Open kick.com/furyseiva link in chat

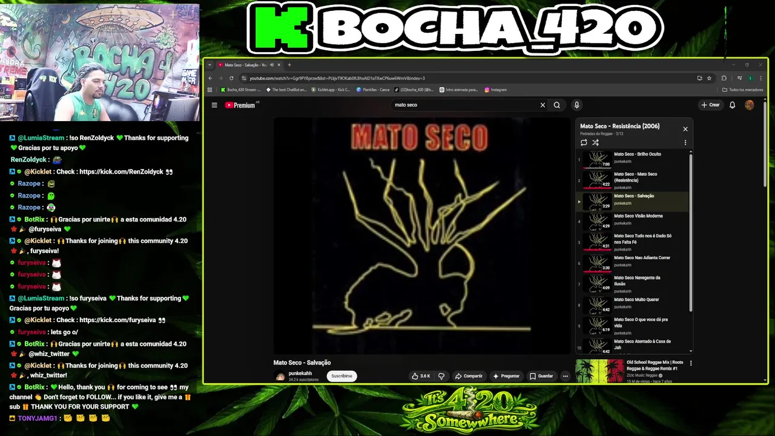117,320
